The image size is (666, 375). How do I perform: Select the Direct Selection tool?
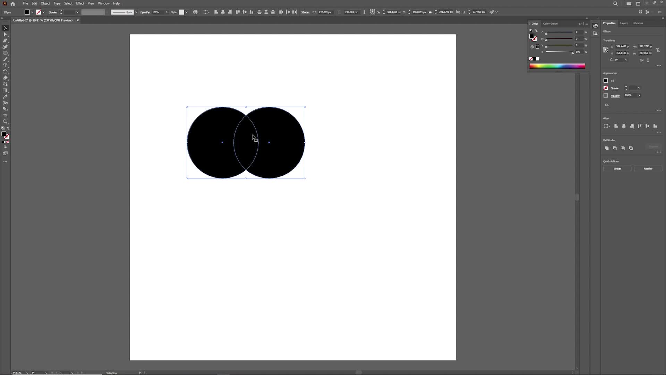[x=5, y=34]
